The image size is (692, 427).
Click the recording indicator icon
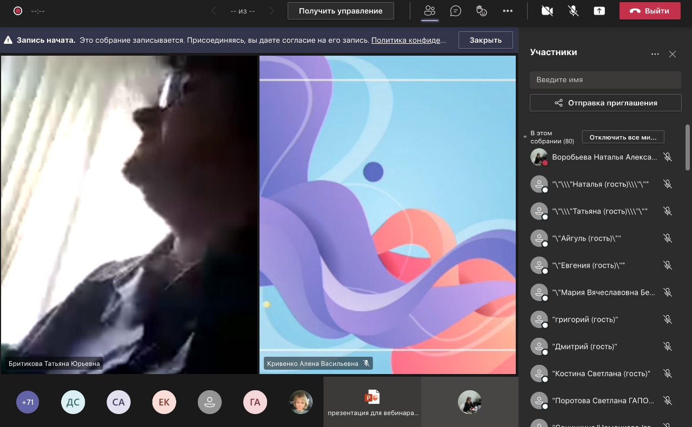point(18,11)
